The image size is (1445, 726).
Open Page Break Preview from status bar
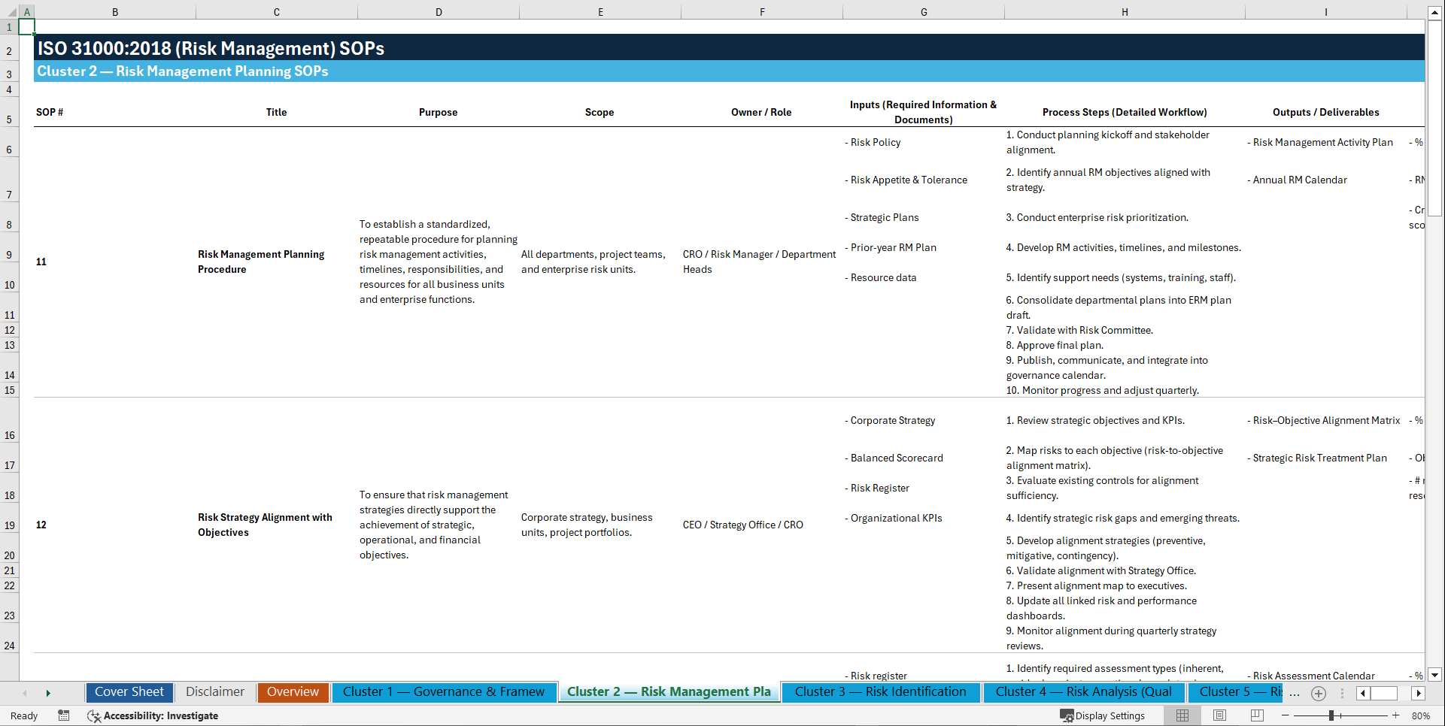point(1256,715)
